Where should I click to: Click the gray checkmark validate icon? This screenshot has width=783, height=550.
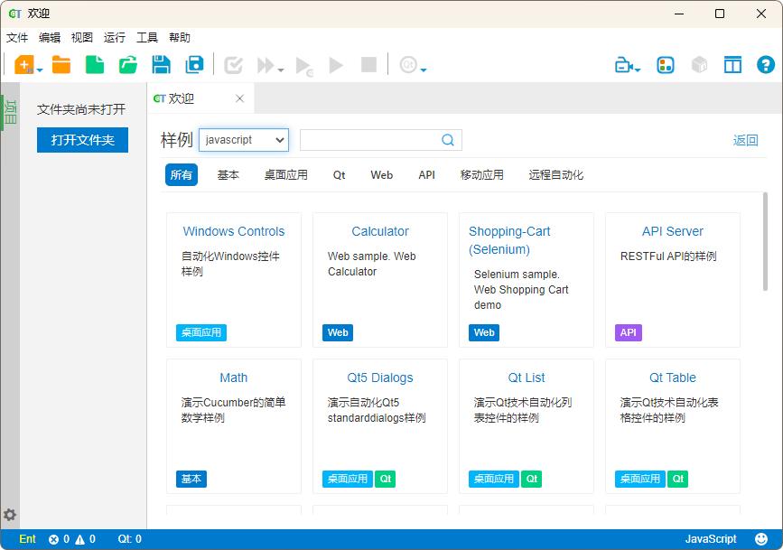[x=233, y=65]
